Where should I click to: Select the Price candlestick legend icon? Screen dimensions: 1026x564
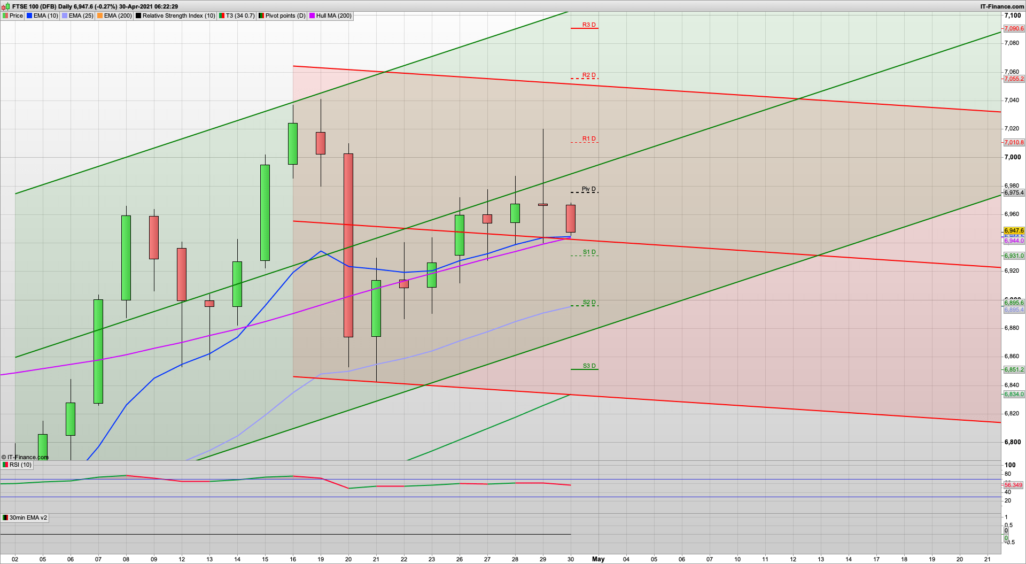click(x=4, y=16)
